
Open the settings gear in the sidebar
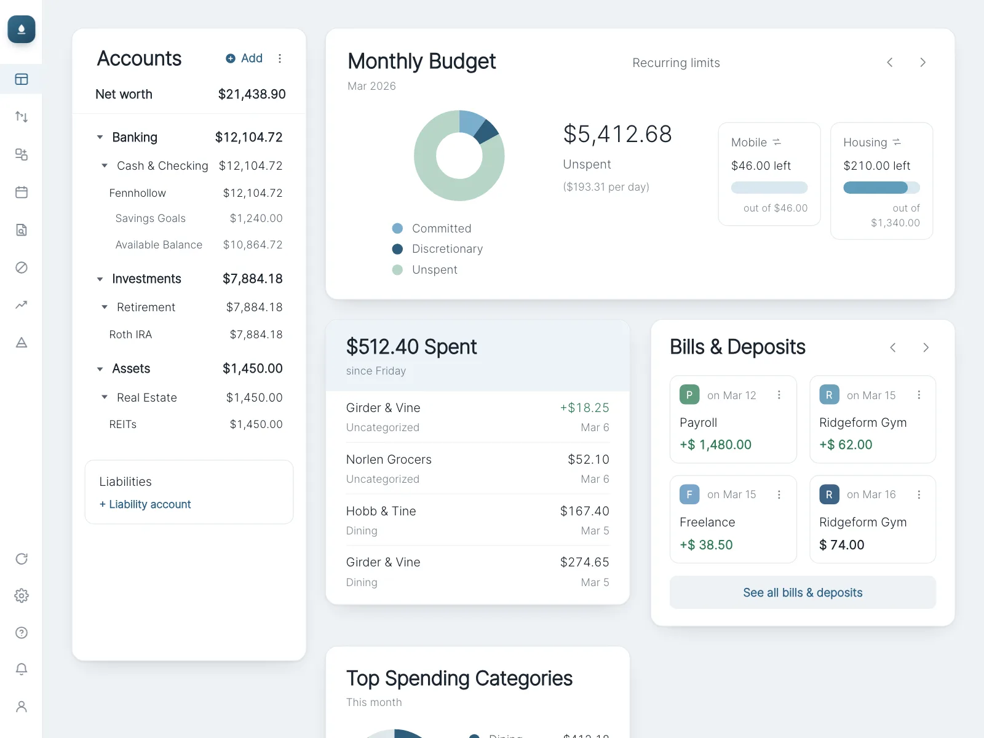(x=22, y=596)
